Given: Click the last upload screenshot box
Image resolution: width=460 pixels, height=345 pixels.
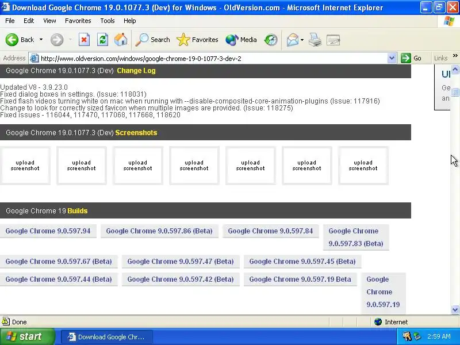Looking at the screenshot, I should tap(363, 166).
